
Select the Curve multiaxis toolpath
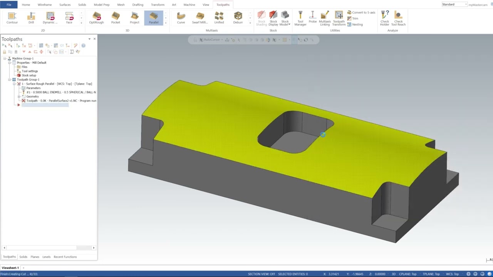181,18
